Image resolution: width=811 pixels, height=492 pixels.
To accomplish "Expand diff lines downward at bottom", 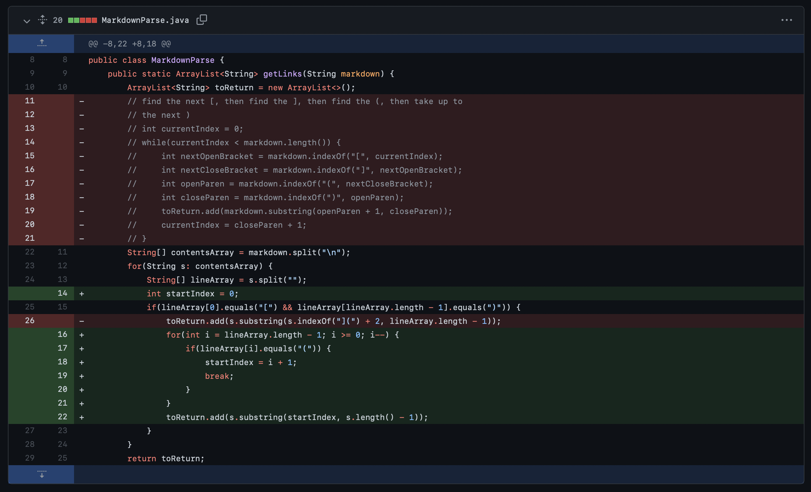I will pos(42,474).
